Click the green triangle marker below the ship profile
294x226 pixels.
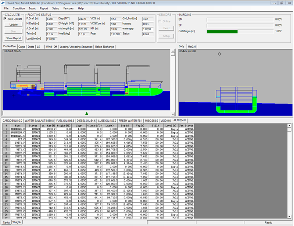[x=87, y=113]
